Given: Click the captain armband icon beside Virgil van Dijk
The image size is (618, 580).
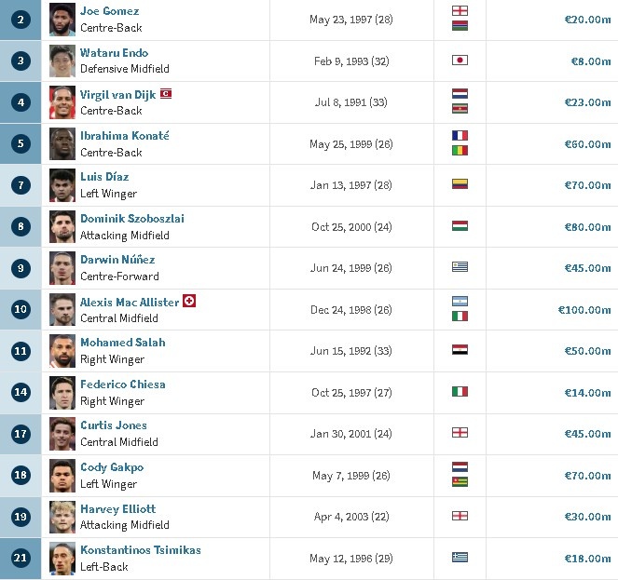Looking at the screenshot, I should 166,94.
